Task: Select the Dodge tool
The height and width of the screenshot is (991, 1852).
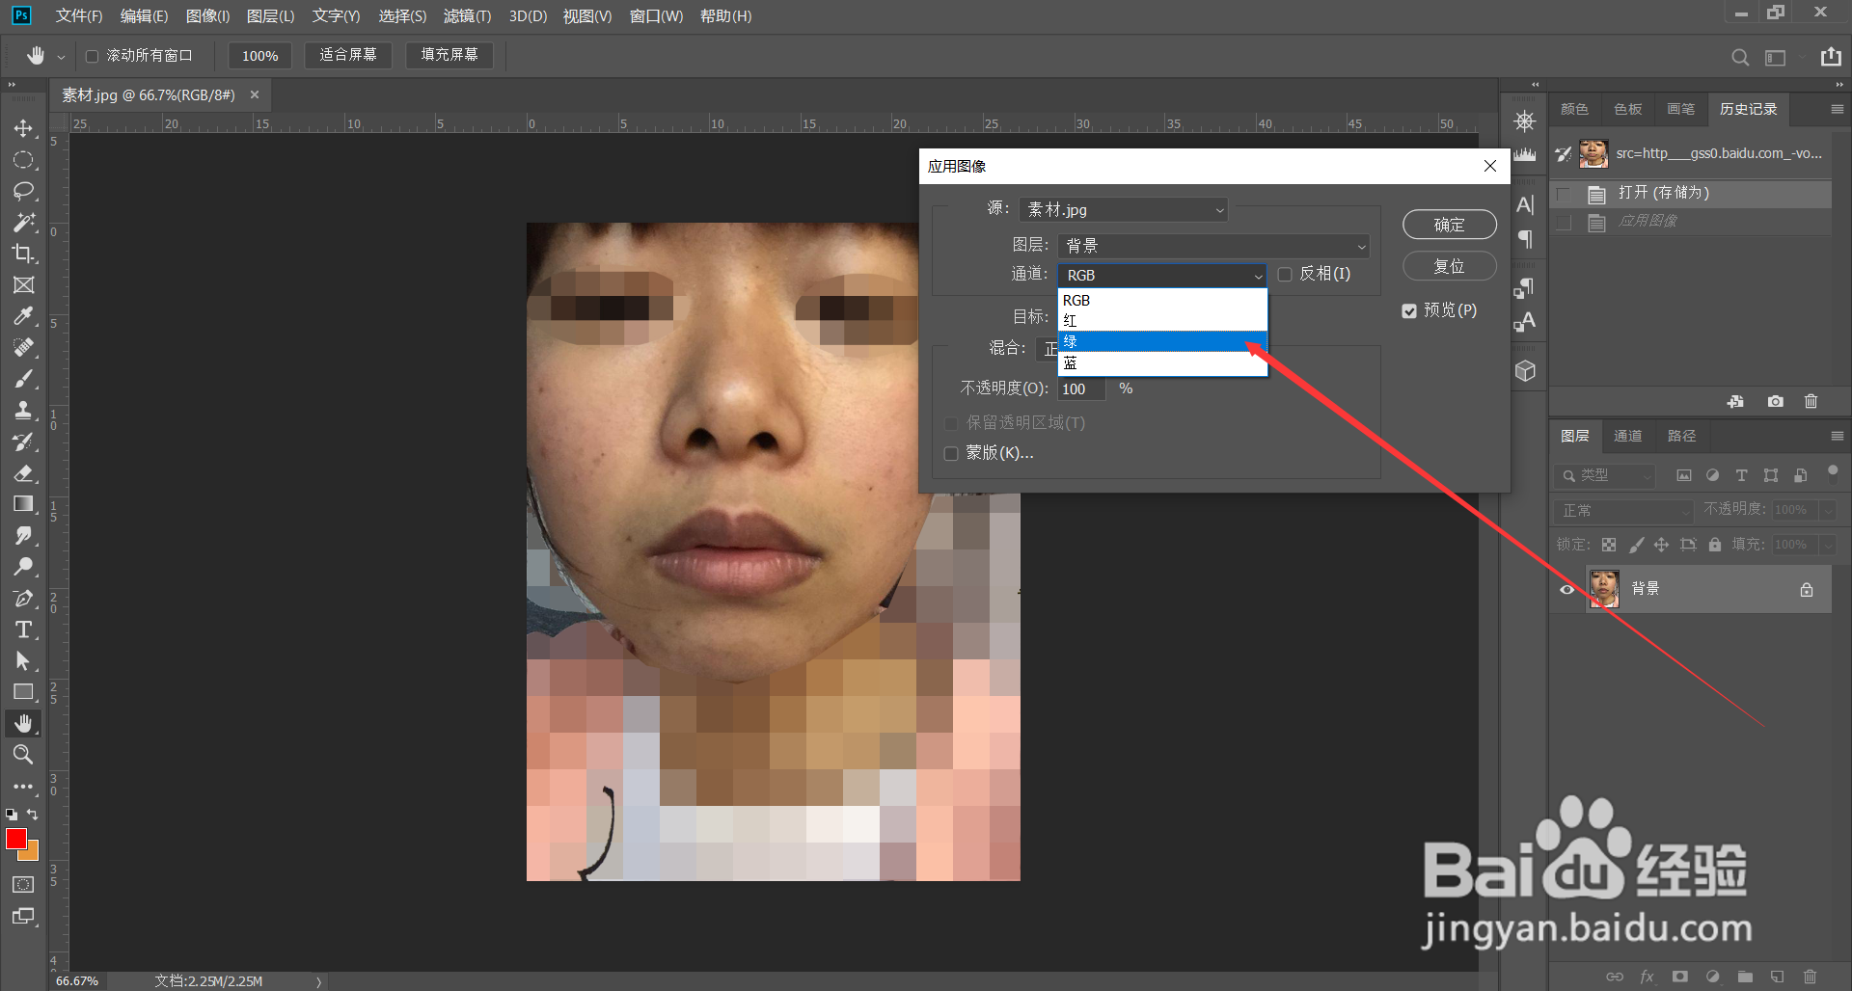Action: click(x=23, y=567)
